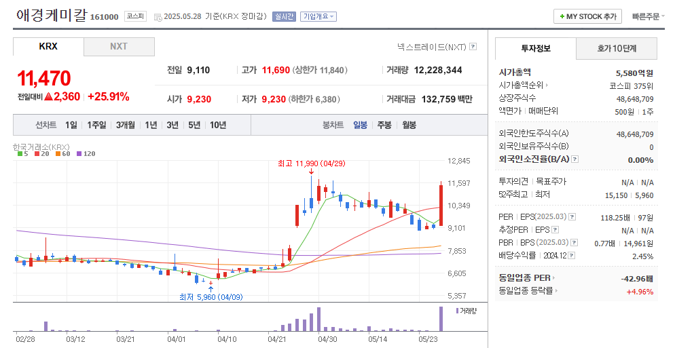
Task: Click 배당수익률 value 2.45%
Action: [x=642, y=256]
